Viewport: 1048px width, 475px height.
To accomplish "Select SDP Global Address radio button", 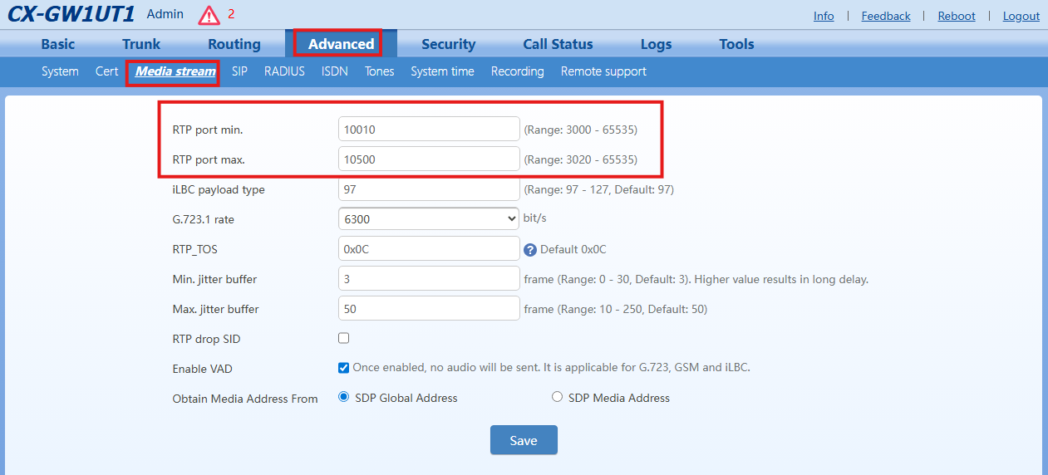I will click(344, 397).
